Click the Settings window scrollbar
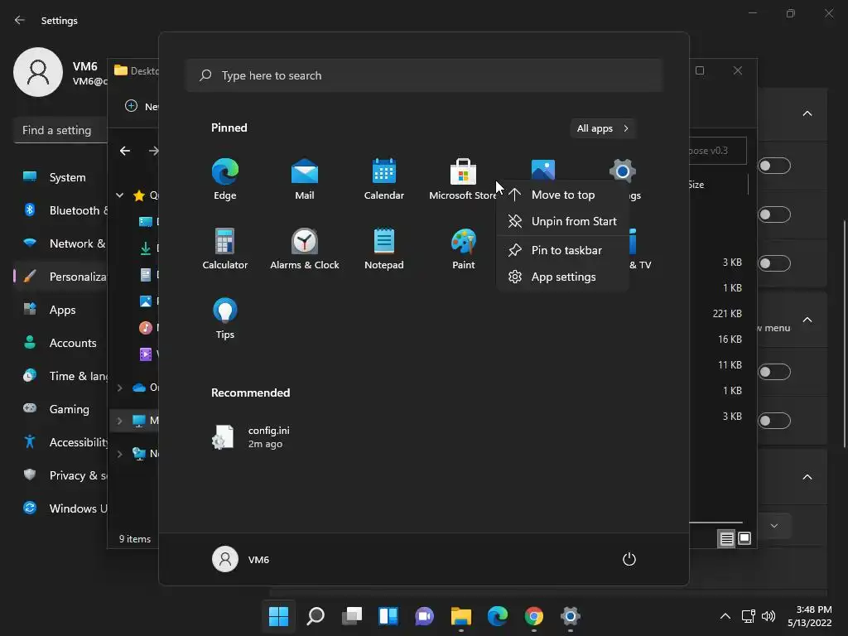Screen dimensions: 848x636 [x=845, y=334]
